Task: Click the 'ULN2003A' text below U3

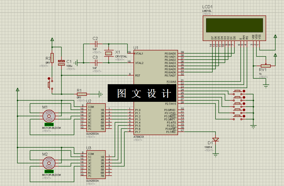Action: pyautogui.click(x=92, y=181)
